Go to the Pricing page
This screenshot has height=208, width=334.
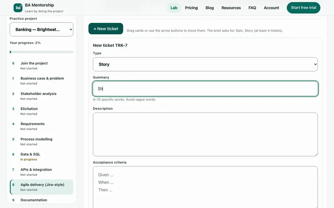191,8
